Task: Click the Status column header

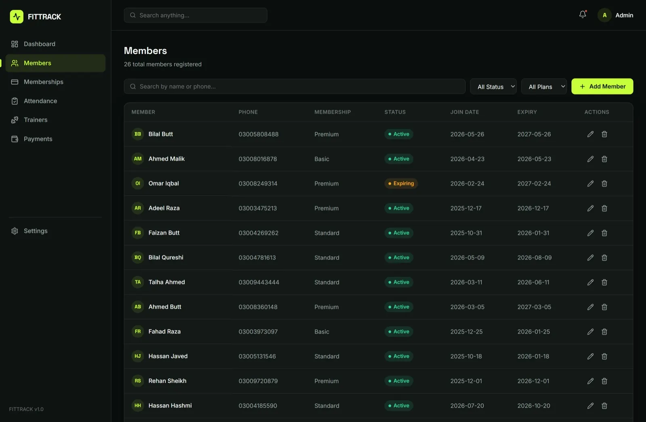Action: coord(395,112)
